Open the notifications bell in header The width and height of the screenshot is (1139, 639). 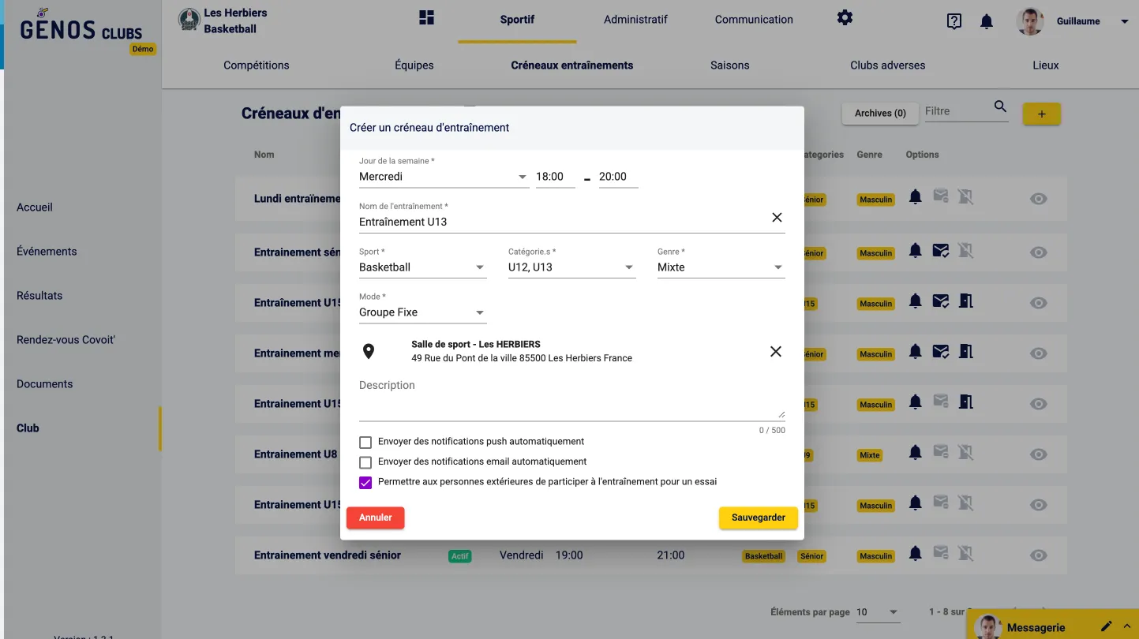(986, 21)
